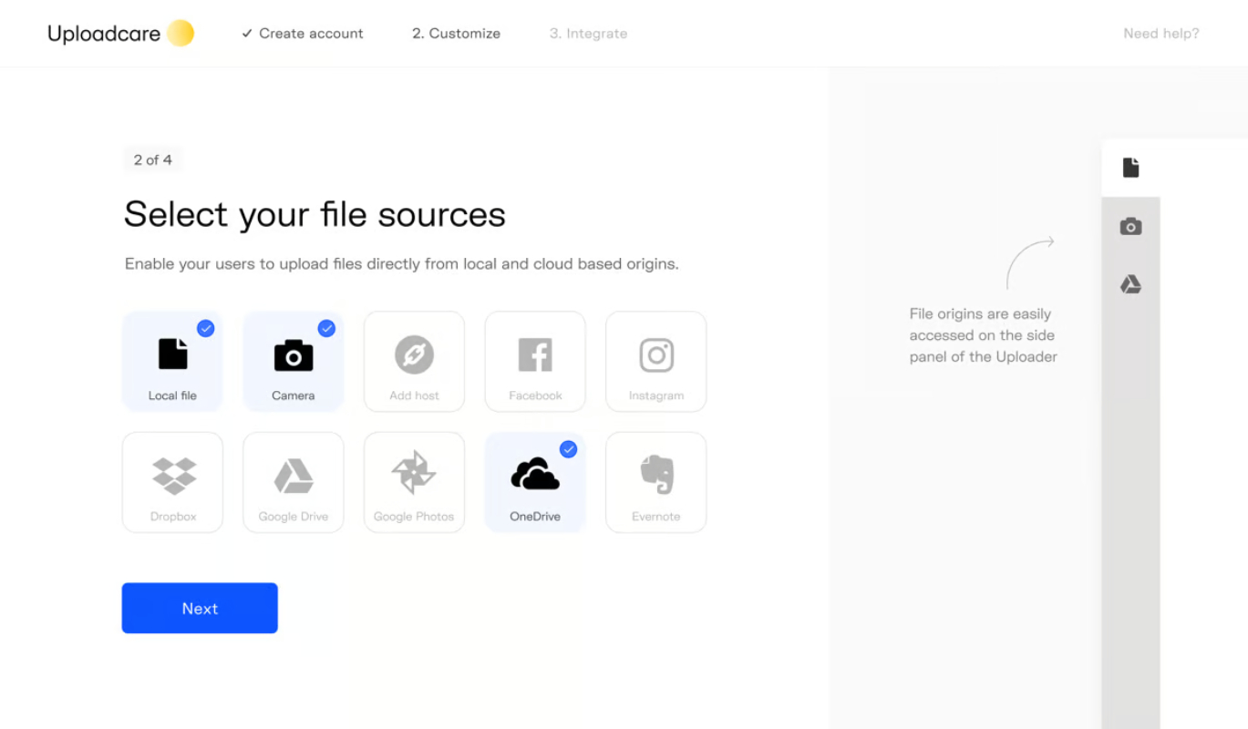Enable the Add host source tile
Image resolution: width=1248 pixels, height=729 pixels.
pos(414,362)
